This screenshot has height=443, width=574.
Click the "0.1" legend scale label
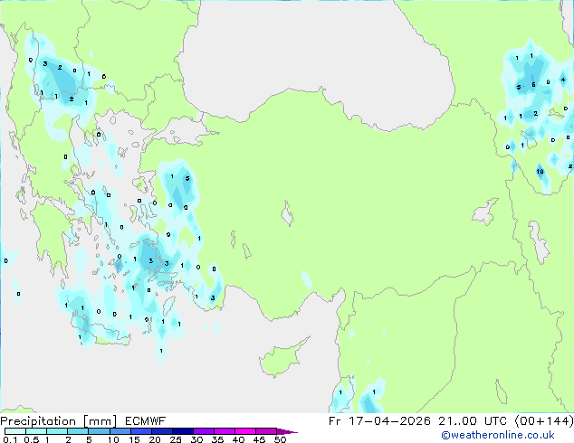10,439
